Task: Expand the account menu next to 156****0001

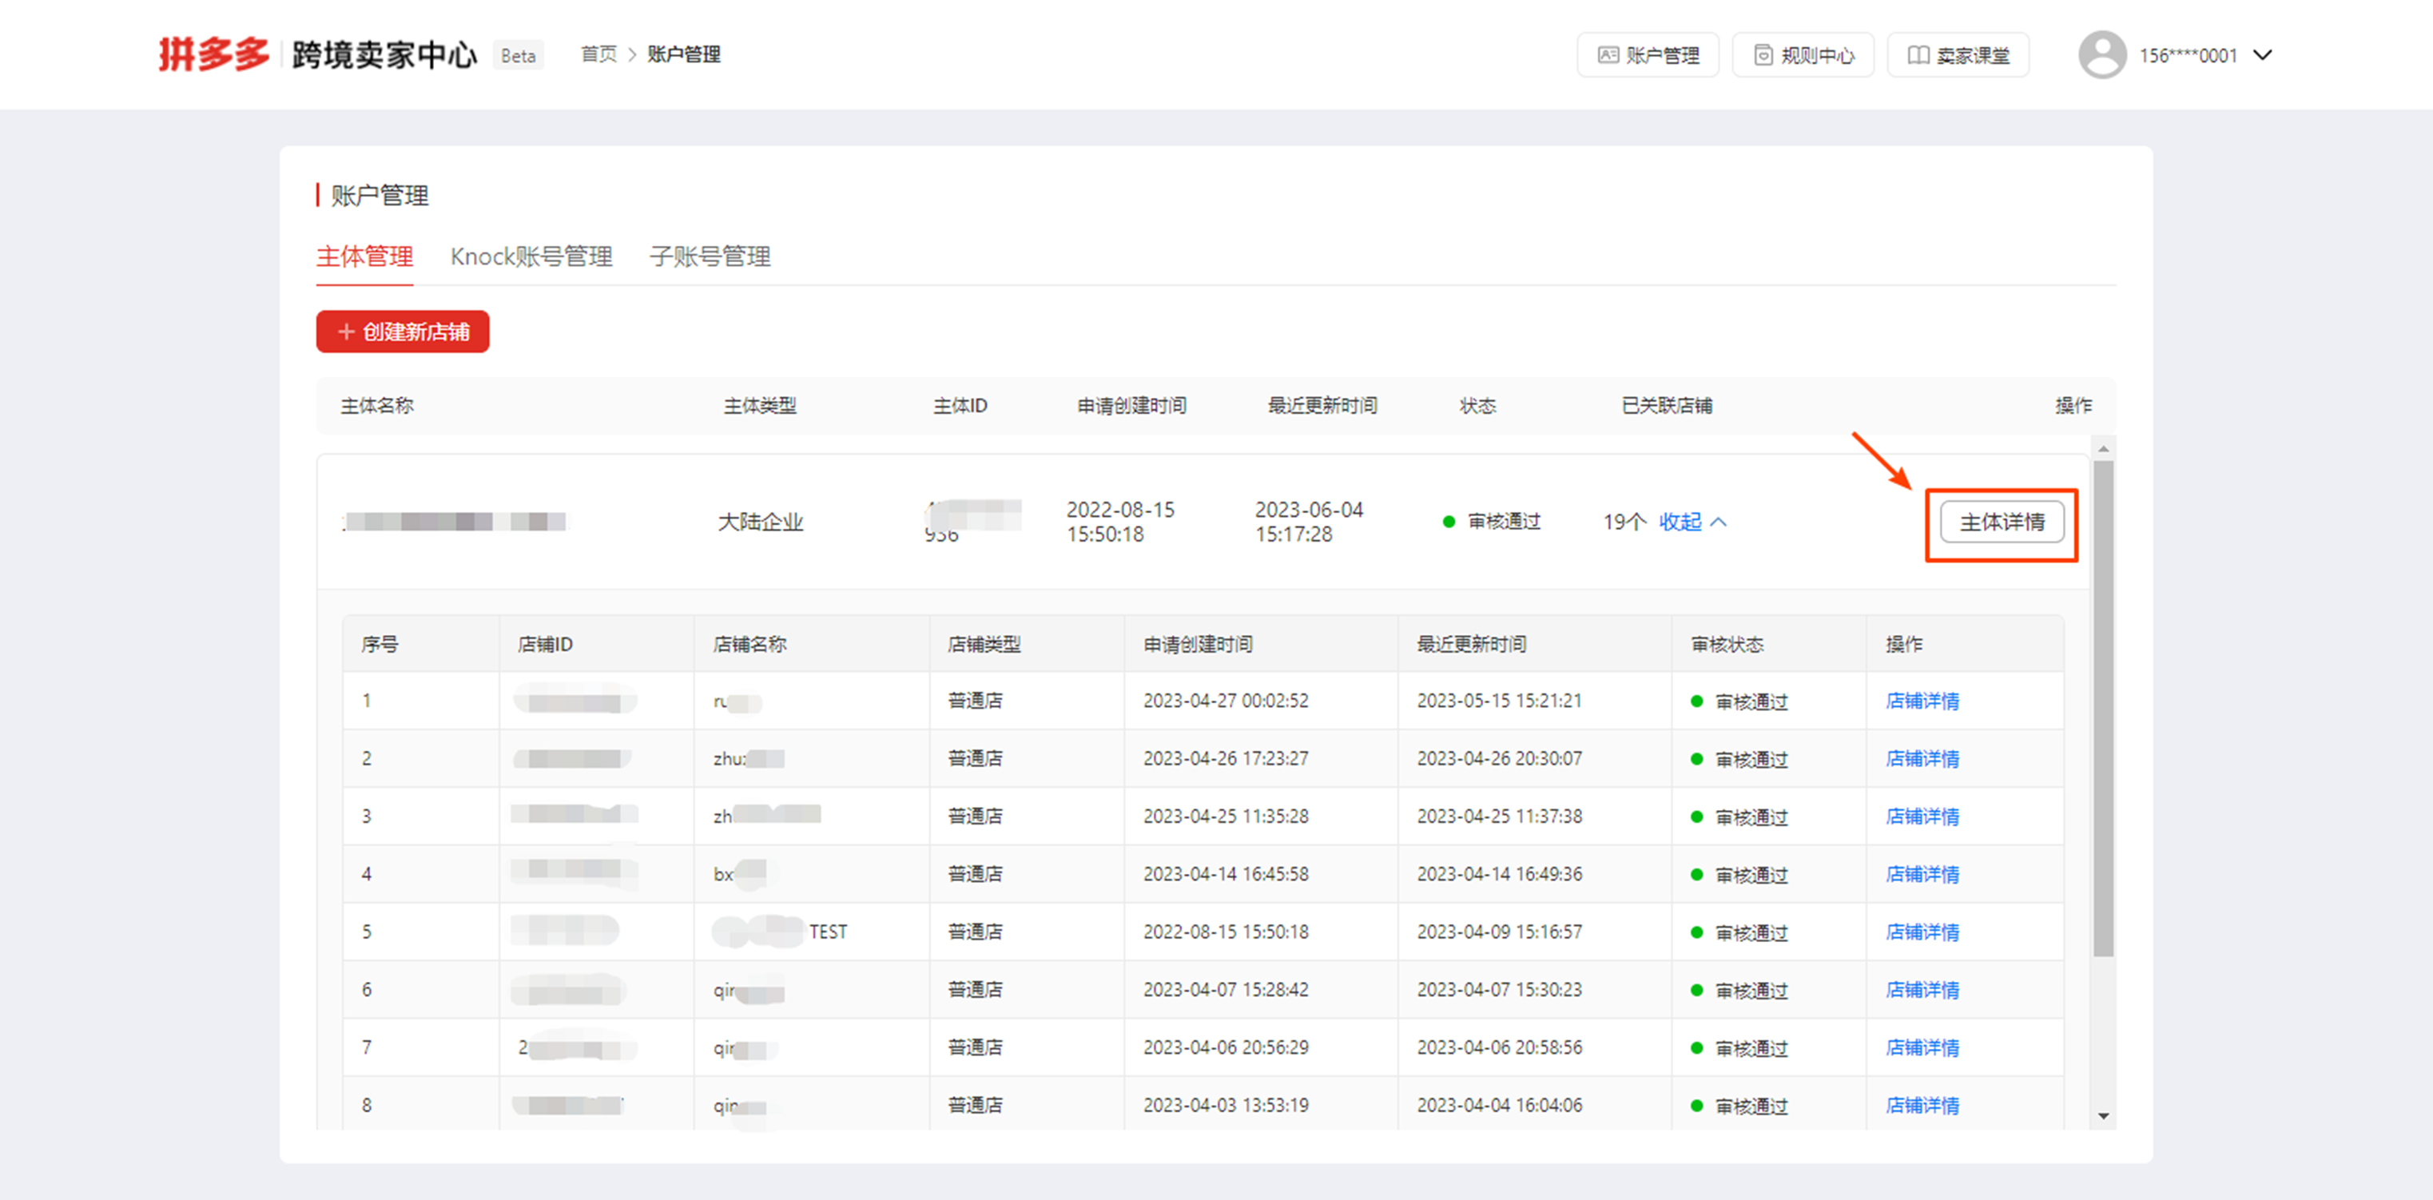Action: 2264,55
